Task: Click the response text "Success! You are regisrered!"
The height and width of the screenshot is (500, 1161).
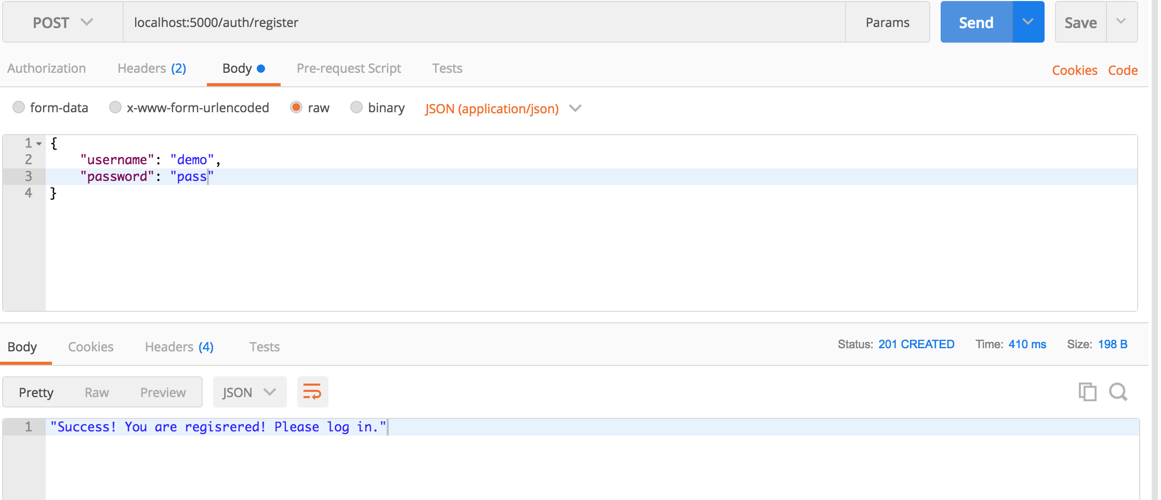Action: coord(158,427)
